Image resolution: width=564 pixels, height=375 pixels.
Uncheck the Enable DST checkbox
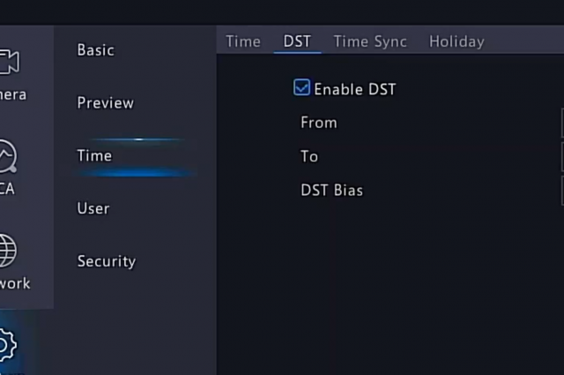[x=301, y=87]
